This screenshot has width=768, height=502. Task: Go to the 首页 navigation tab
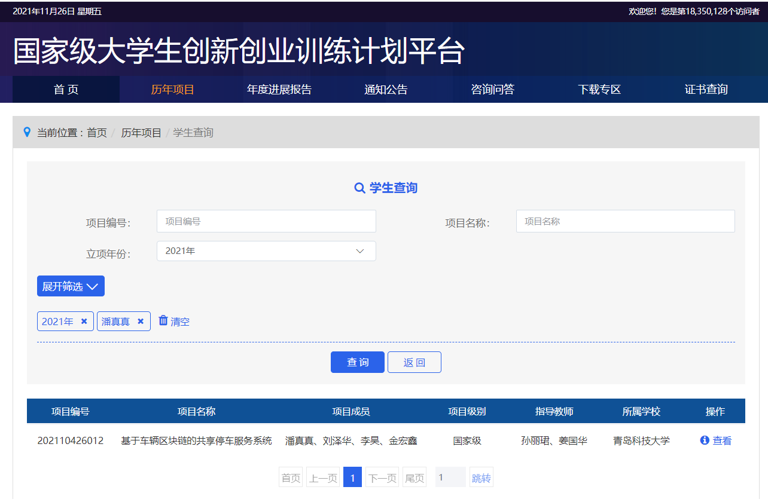[x=66, y=90]
